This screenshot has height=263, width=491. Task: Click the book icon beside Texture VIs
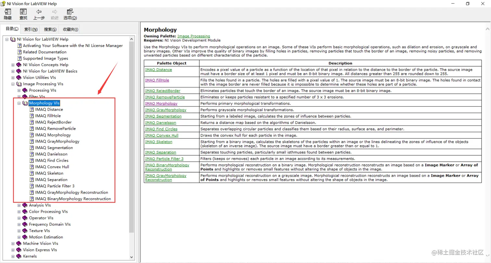[25, 231]
